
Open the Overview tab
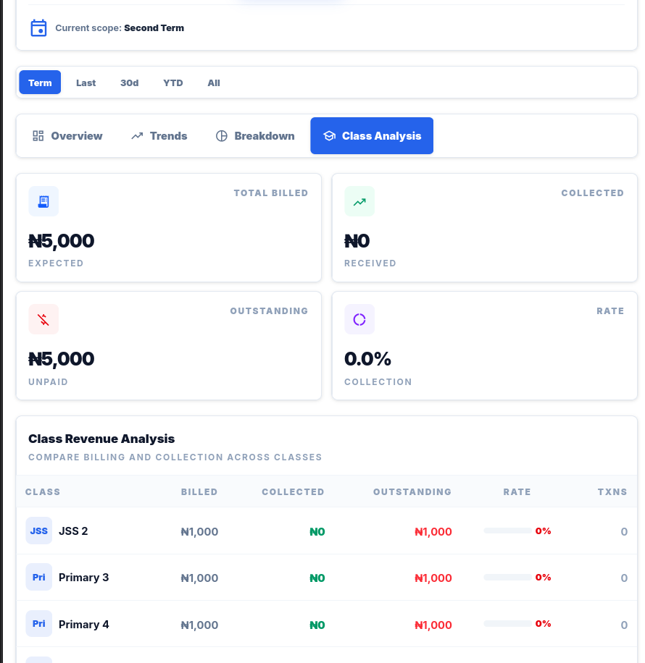click(67, 136)
